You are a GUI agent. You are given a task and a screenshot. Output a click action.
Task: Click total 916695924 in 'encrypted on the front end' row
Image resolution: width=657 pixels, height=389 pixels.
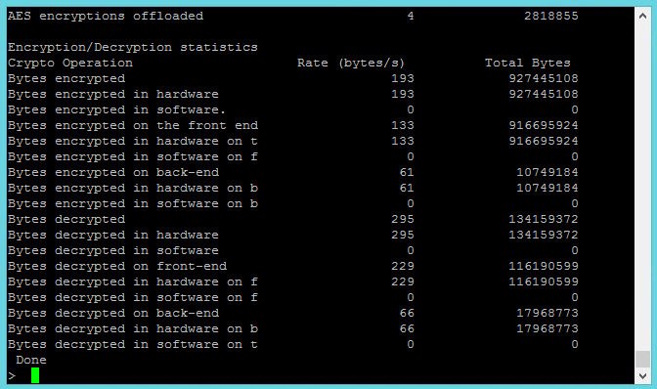(544, 125)
